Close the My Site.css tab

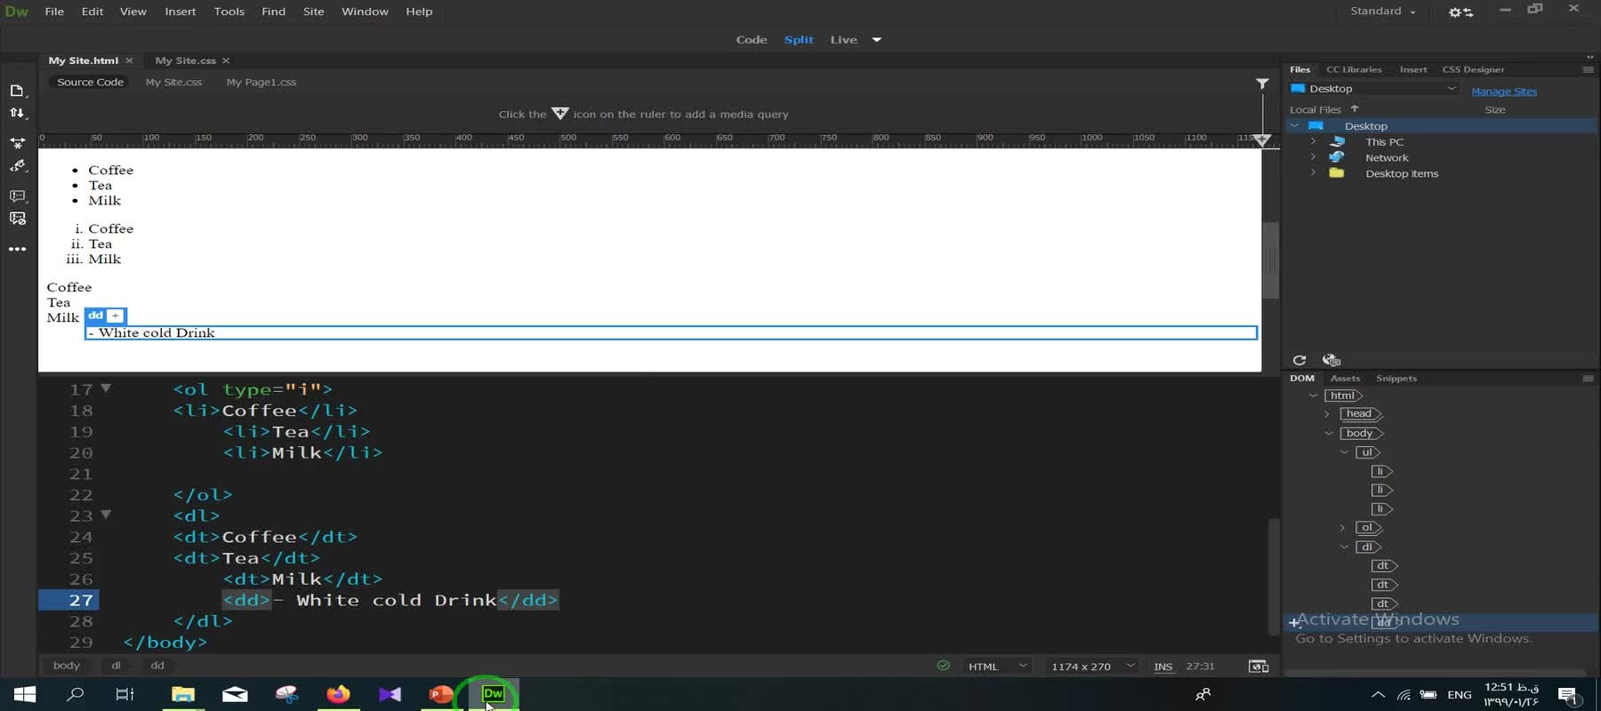[226, 60]
